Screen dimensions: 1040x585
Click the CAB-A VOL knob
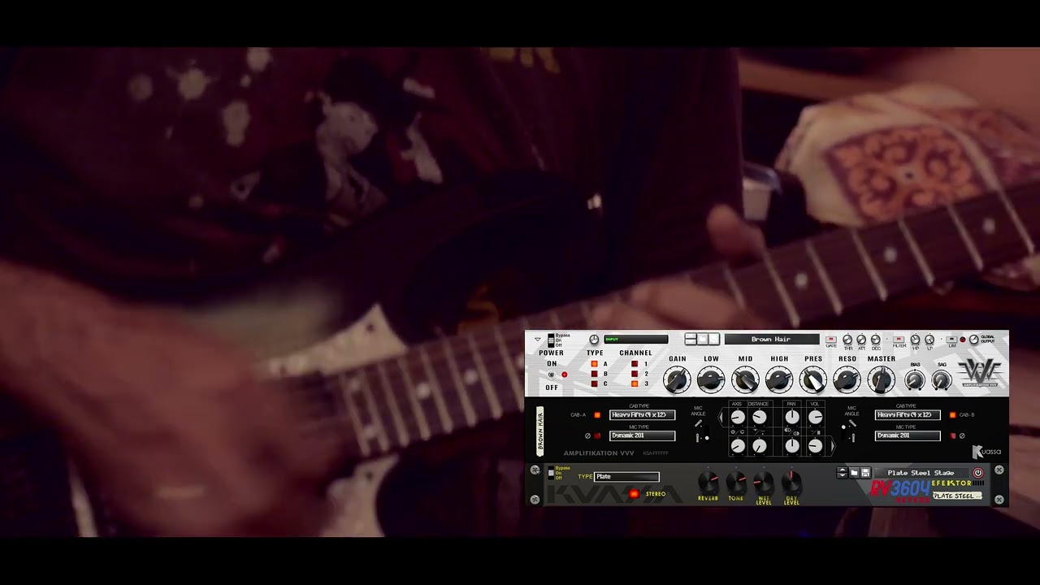(815, 418)
